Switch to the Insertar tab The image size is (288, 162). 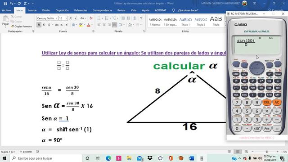32,10
